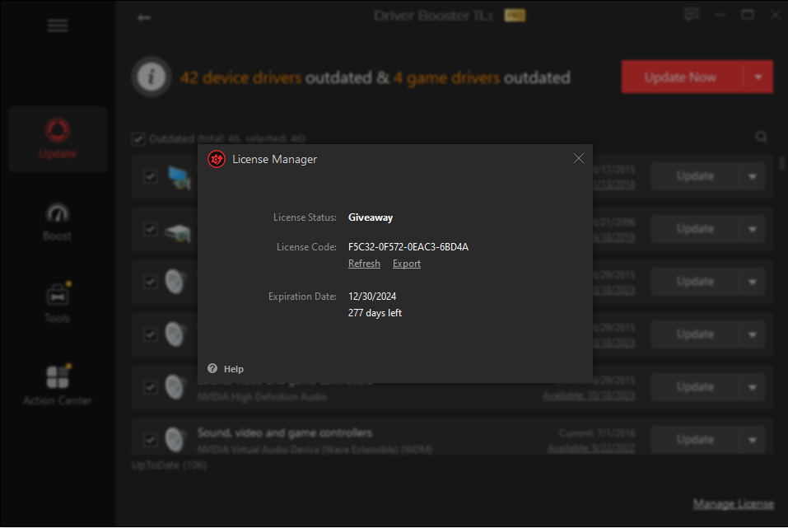
Task: Open the hamburger menu at top left
Action: click(x=57, y=25)
